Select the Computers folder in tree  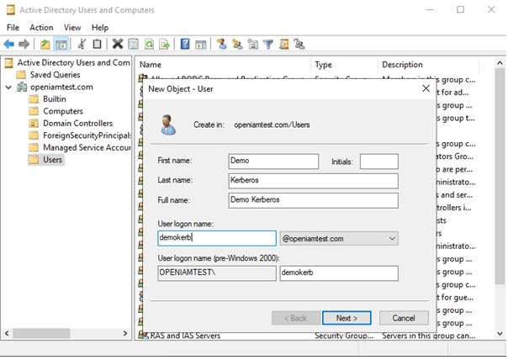tap(62, 111)
